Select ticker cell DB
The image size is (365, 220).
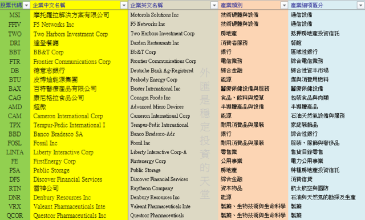click(15, 71)
